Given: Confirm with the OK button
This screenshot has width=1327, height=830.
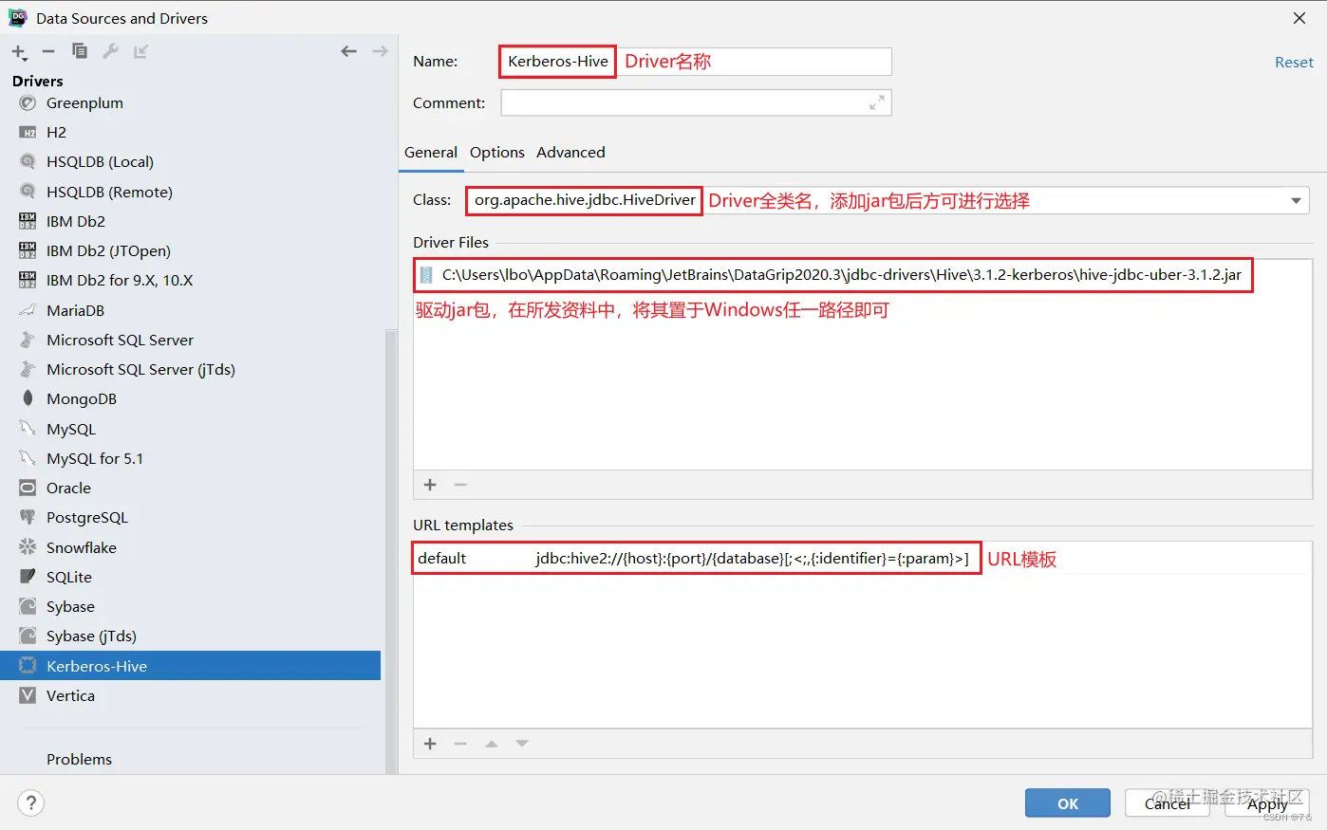Looking at the screenshot, I should point(1068,803).
